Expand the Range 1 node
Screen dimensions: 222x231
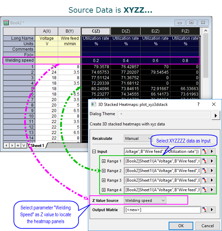coord(103,161)
